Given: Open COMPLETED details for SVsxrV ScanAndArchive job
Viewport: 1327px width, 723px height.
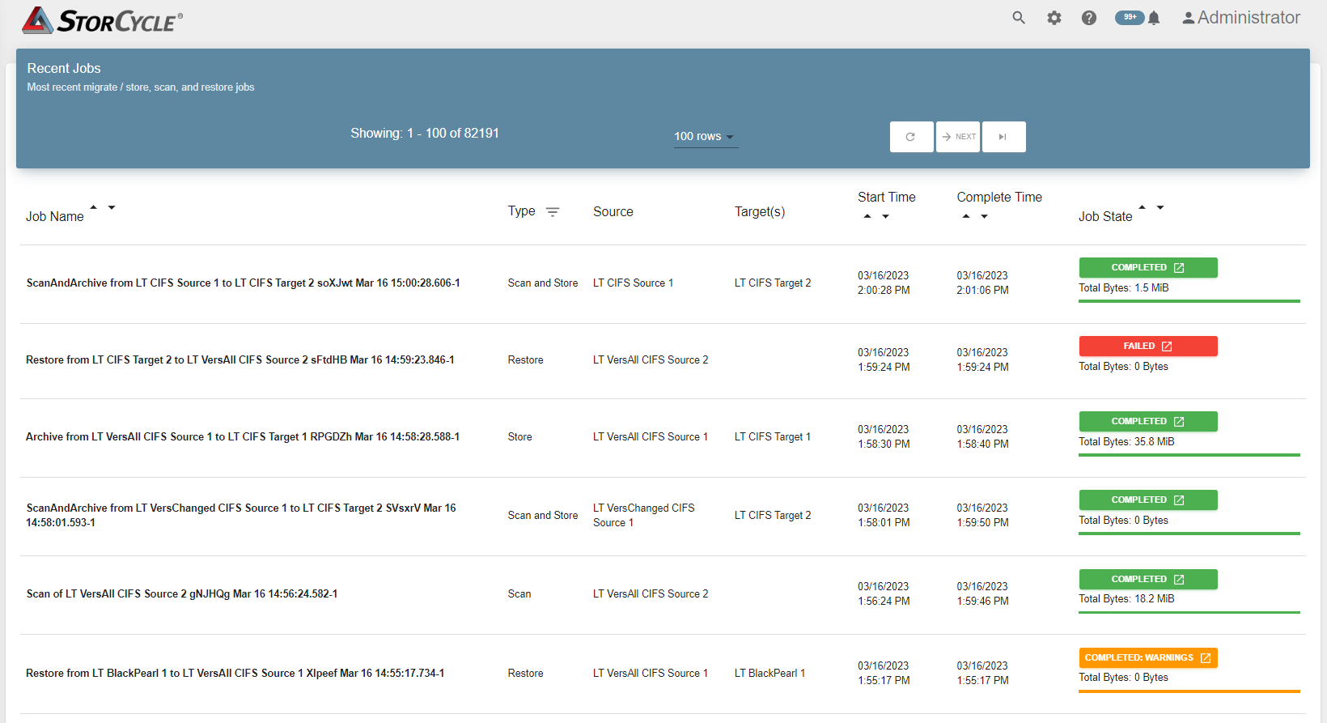Looking at the screenshot, I should pos(1148,500).
